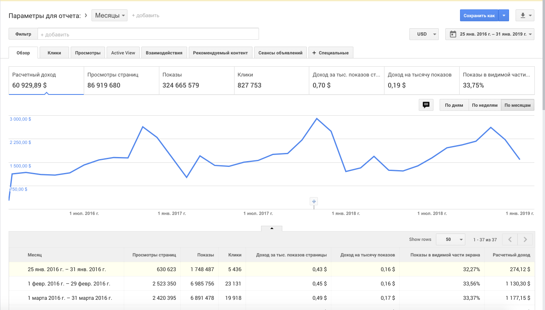Open the 'Клики' report tab

click(54, 53)
